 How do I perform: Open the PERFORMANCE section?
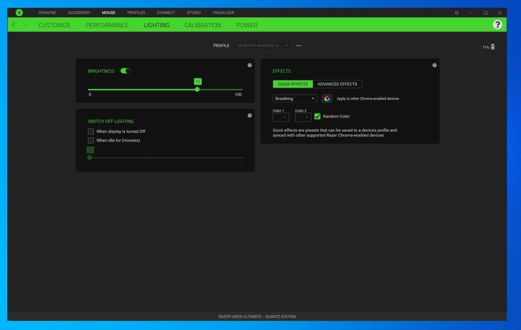(107, 25)
